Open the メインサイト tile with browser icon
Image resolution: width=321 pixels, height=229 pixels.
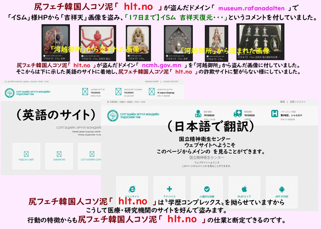click(x=132, y=192)
